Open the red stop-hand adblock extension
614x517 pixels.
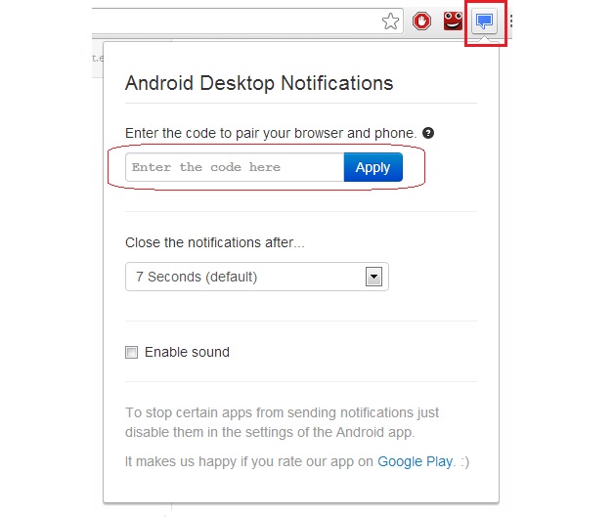coord(421,22)
